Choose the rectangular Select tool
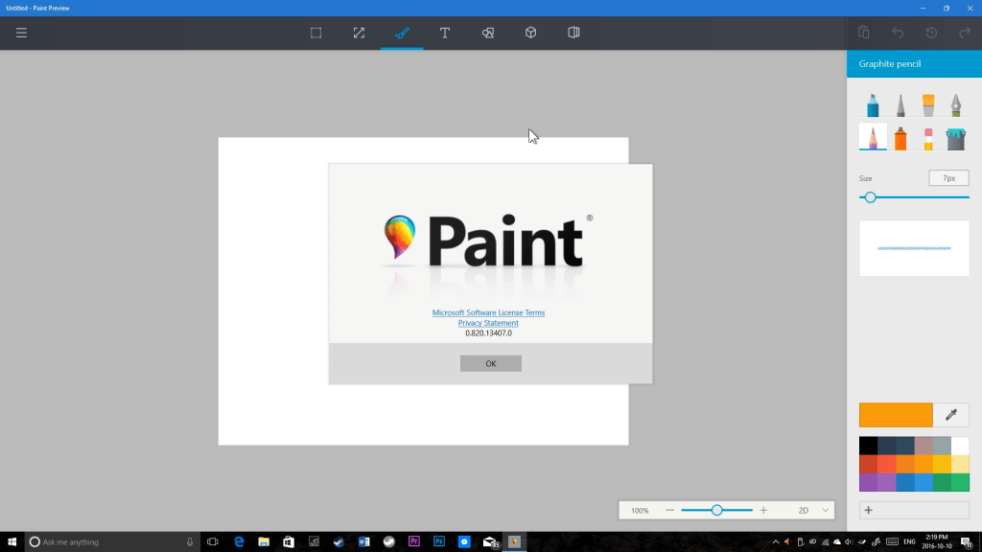 click(316, 33)
